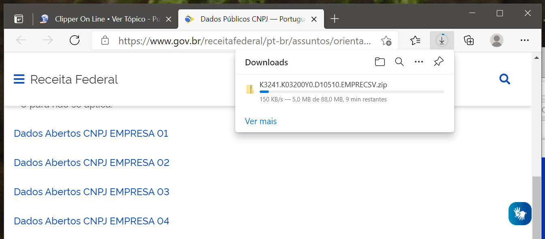Pin the Downloads panel
This screenshot has height=239, width=545.
pyautogui.click(x=438, y=62)
